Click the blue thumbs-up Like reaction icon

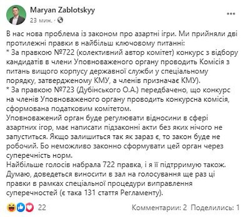[21, 207]
